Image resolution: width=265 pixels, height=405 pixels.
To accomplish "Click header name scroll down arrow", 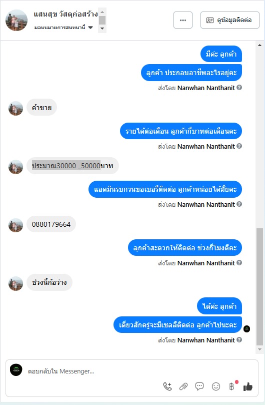I will click(x=102, y=29).
